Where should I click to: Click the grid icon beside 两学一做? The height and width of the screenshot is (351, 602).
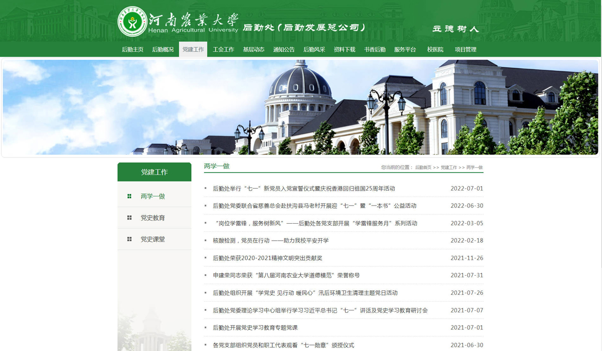pos(129,196)
